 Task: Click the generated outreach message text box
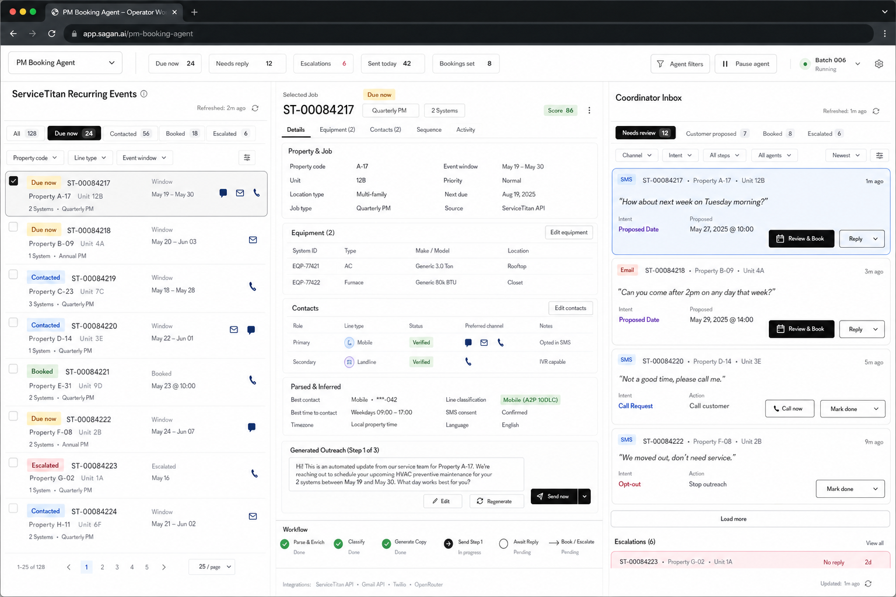coord(406,475)
